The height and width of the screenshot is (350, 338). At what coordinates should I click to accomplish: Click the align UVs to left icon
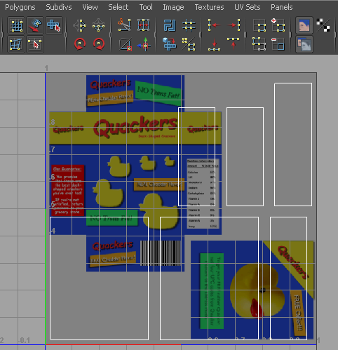tap(214, 25)
